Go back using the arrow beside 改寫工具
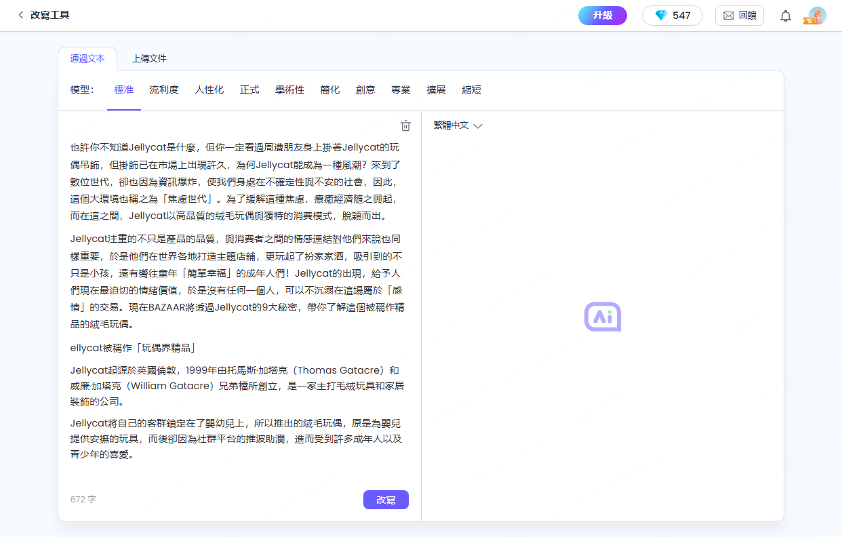Screen dimensions: 842x537 click(x=21, y=15)
